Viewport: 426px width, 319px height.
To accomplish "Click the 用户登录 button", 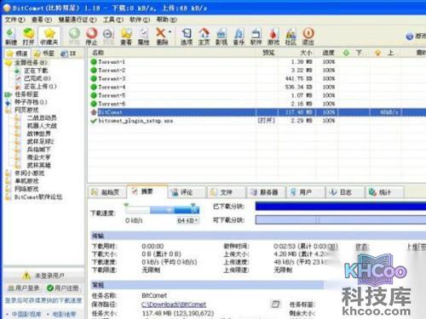I will [x=24, y=288].
